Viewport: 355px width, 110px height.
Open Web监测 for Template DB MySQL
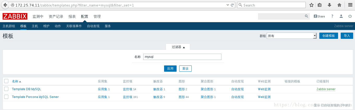[264, 89]
